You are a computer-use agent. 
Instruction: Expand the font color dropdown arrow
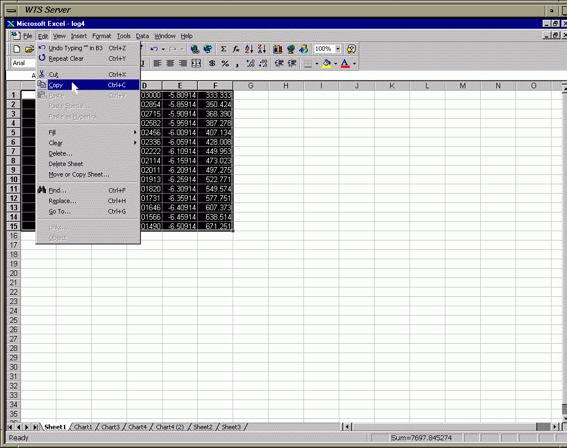click(354, 64)
